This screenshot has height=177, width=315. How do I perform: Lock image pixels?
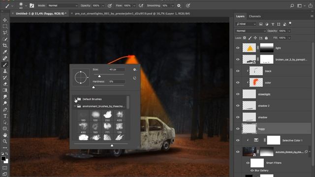250,38
